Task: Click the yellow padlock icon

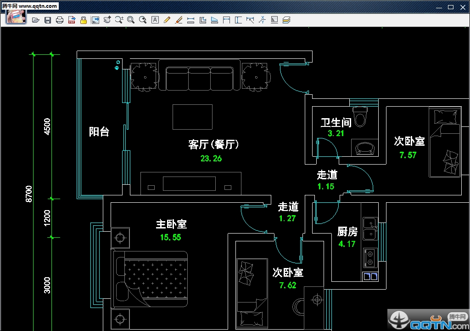Action: click(84, 20)
